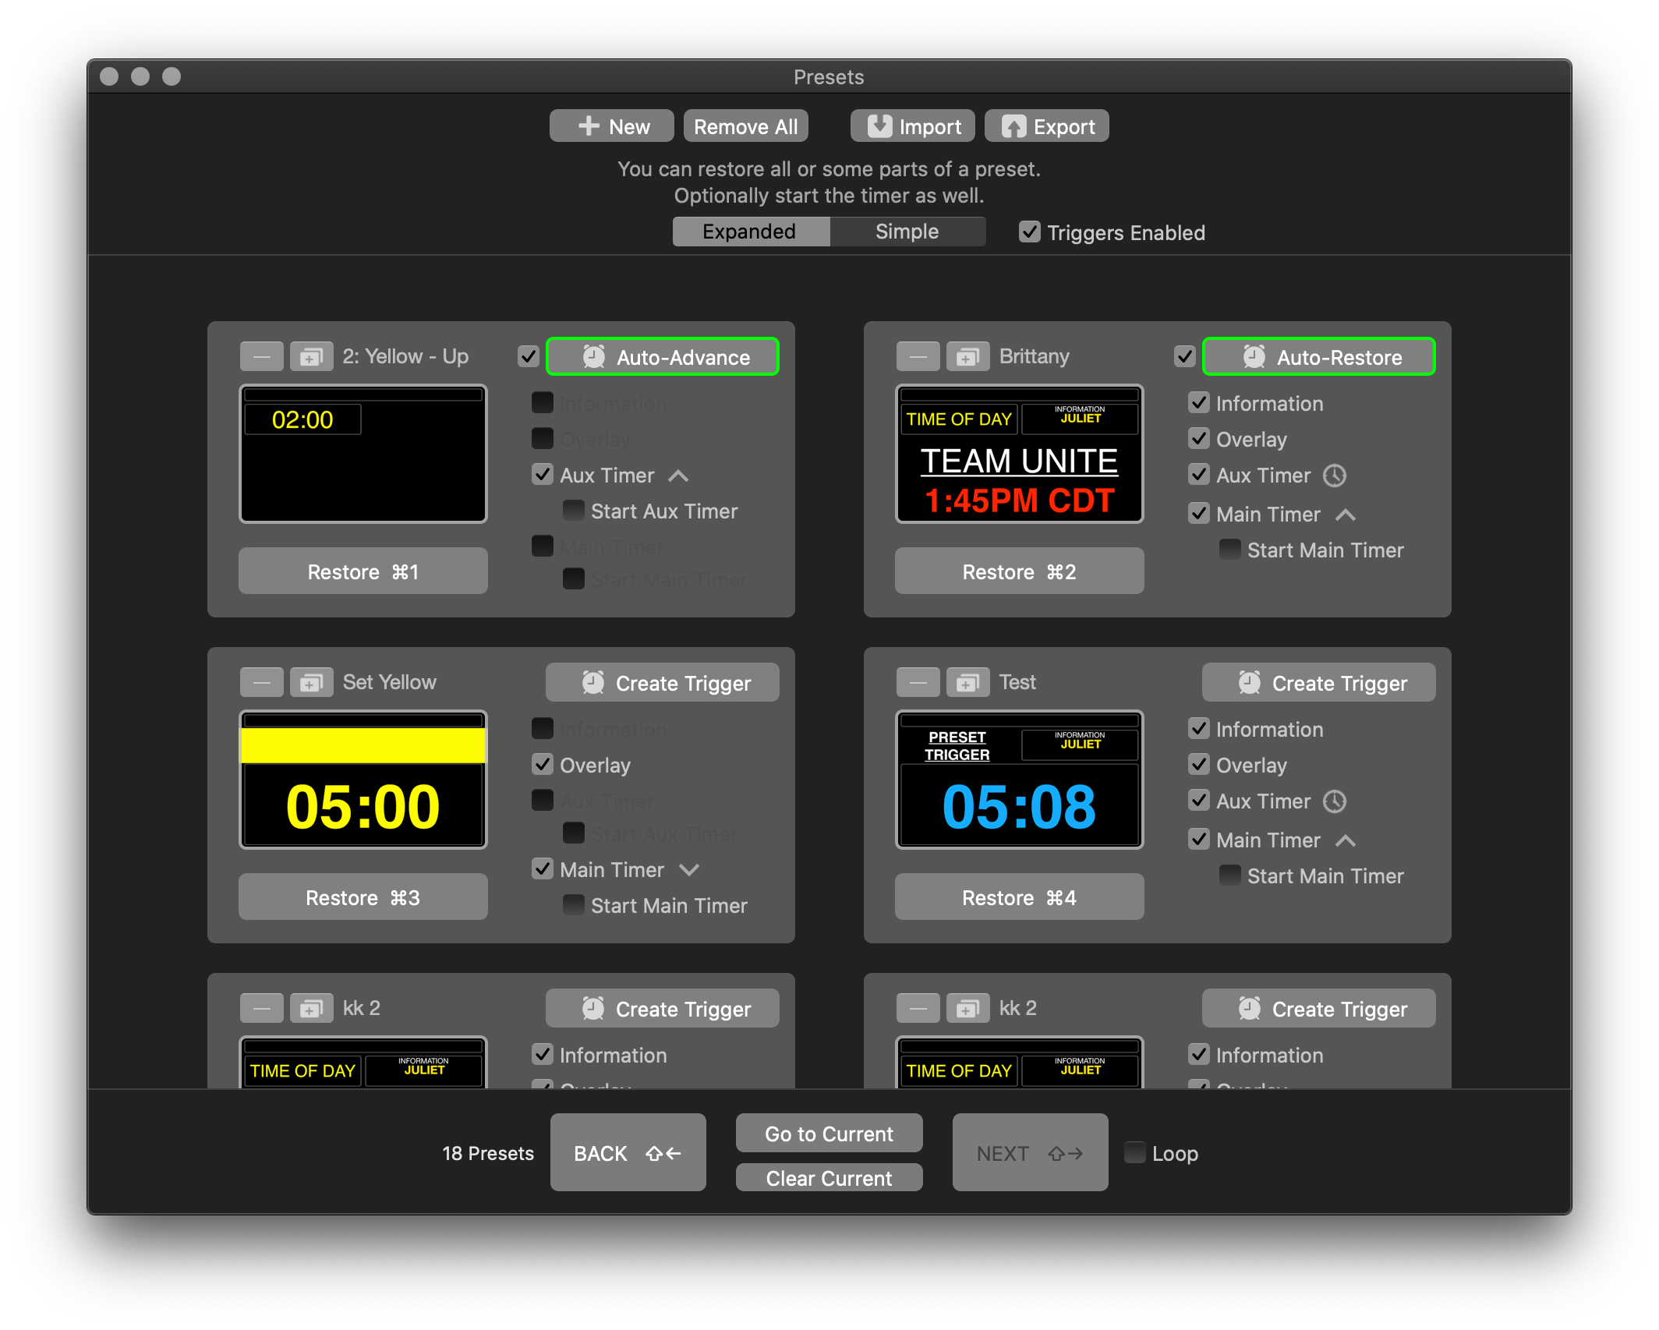Viewport: 1659px width, 1330px height.
Task: Collapse Aux Timer chevron in '2: Yellow - Up'
Action: coord(678,476)
